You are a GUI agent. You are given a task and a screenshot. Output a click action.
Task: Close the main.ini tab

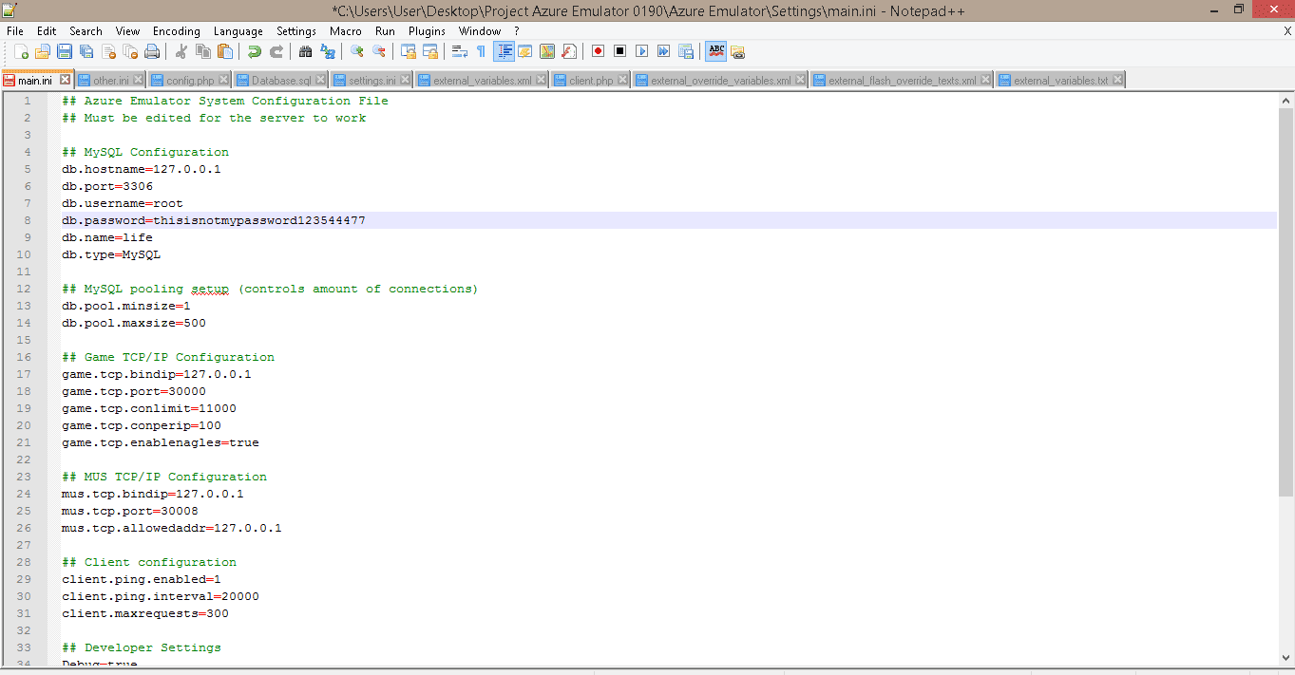[x=65, y=80]
